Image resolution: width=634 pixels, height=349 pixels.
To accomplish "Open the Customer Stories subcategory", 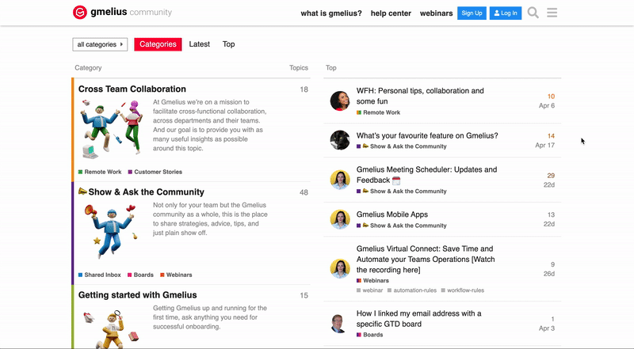I will [x=155, y=172].
